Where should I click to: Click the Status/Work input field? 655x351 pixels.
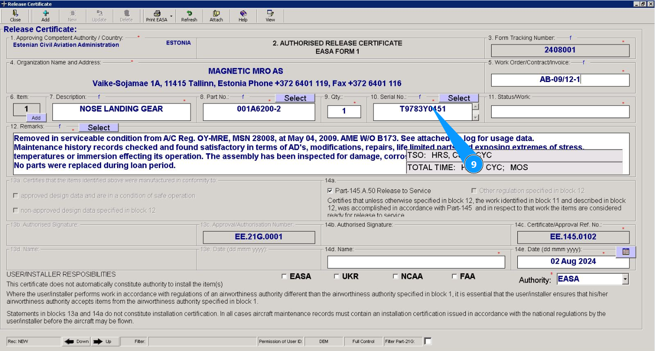click(x=560, y=112)
